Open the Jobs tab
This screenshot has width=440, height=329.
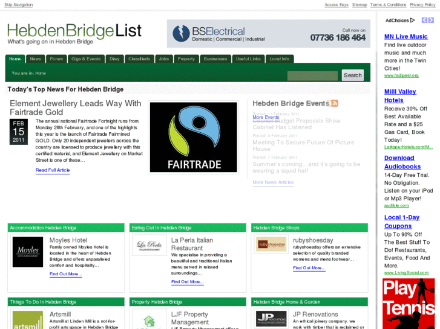(x=164, y=59)
